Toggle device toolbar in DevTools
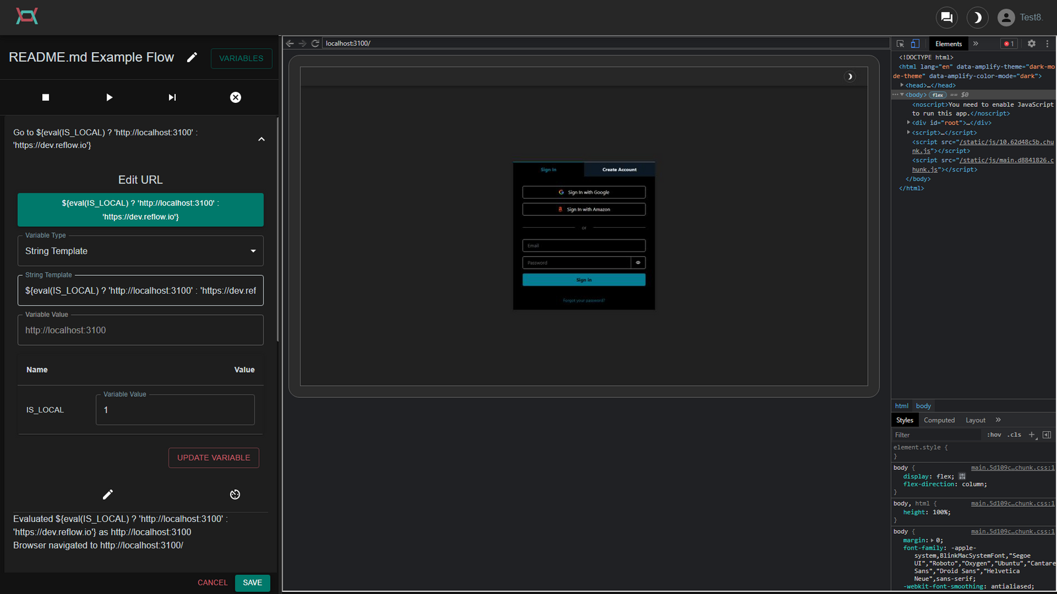 (x=915, y=44)
